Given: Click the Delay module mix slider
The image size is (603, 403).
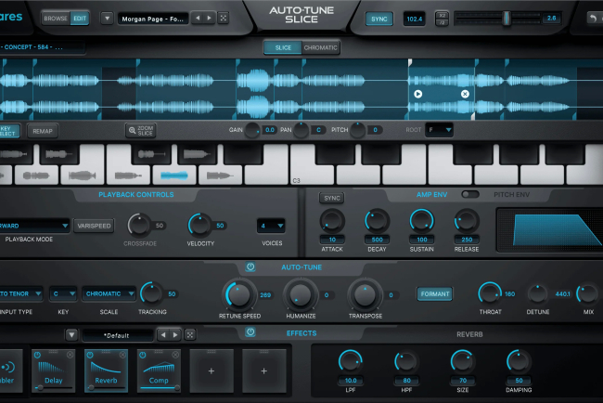Looking at the screenshot, I should coord(54,388).
